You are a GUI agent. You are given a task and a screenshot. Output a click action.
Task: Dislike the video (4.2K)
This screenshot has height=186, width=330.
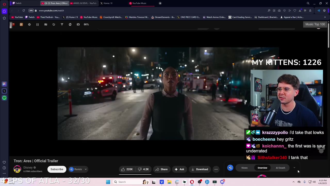[143, 169]
